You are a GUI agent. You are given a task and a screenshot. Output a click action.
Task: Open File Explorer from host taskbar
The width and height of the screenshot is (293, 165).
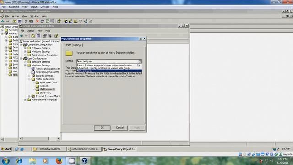(33, 161)
